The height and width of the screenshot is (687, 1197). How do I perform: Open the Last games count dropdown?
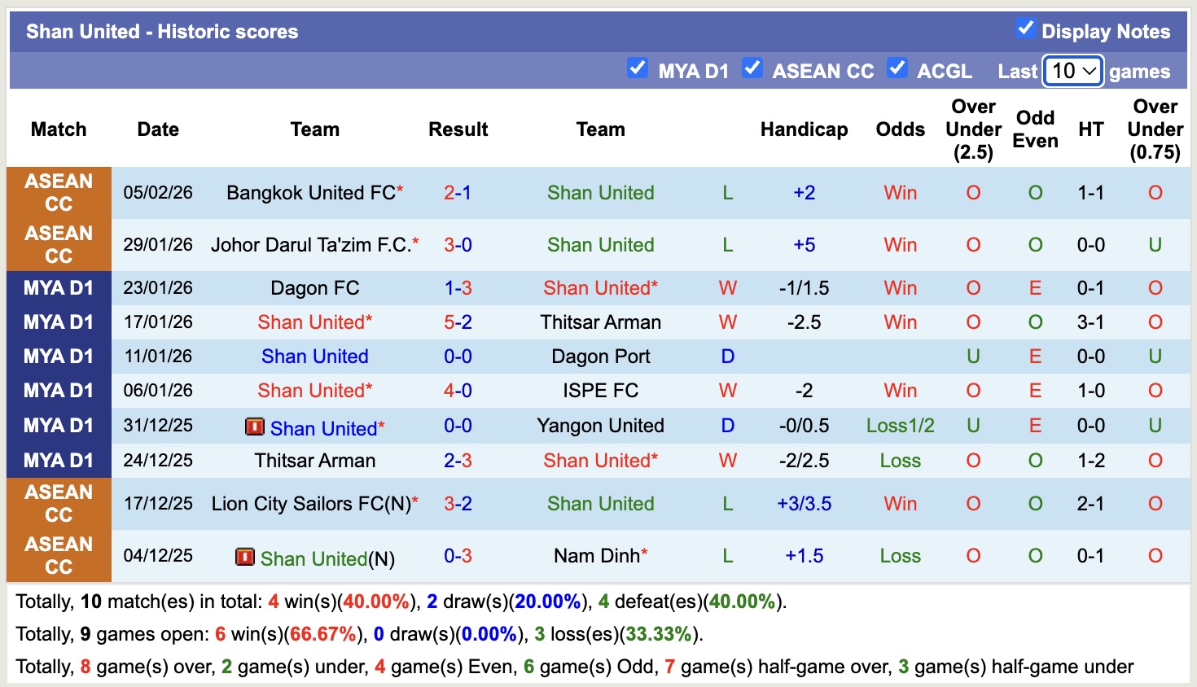(x=1072, y=71)
